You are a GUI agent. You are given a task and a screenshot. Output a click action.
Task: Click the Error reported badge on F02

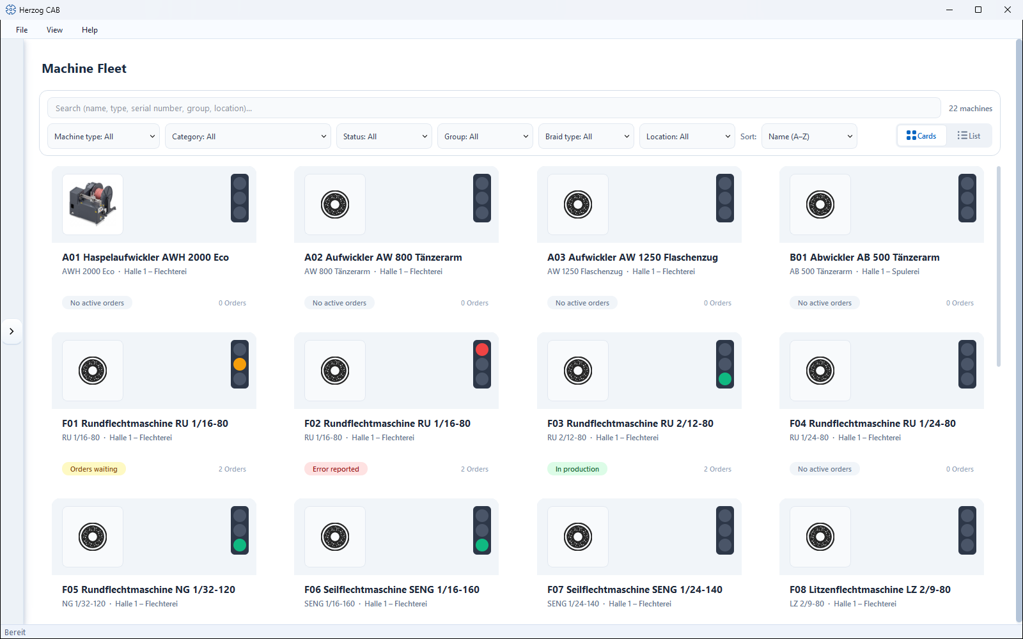point(336,469)
